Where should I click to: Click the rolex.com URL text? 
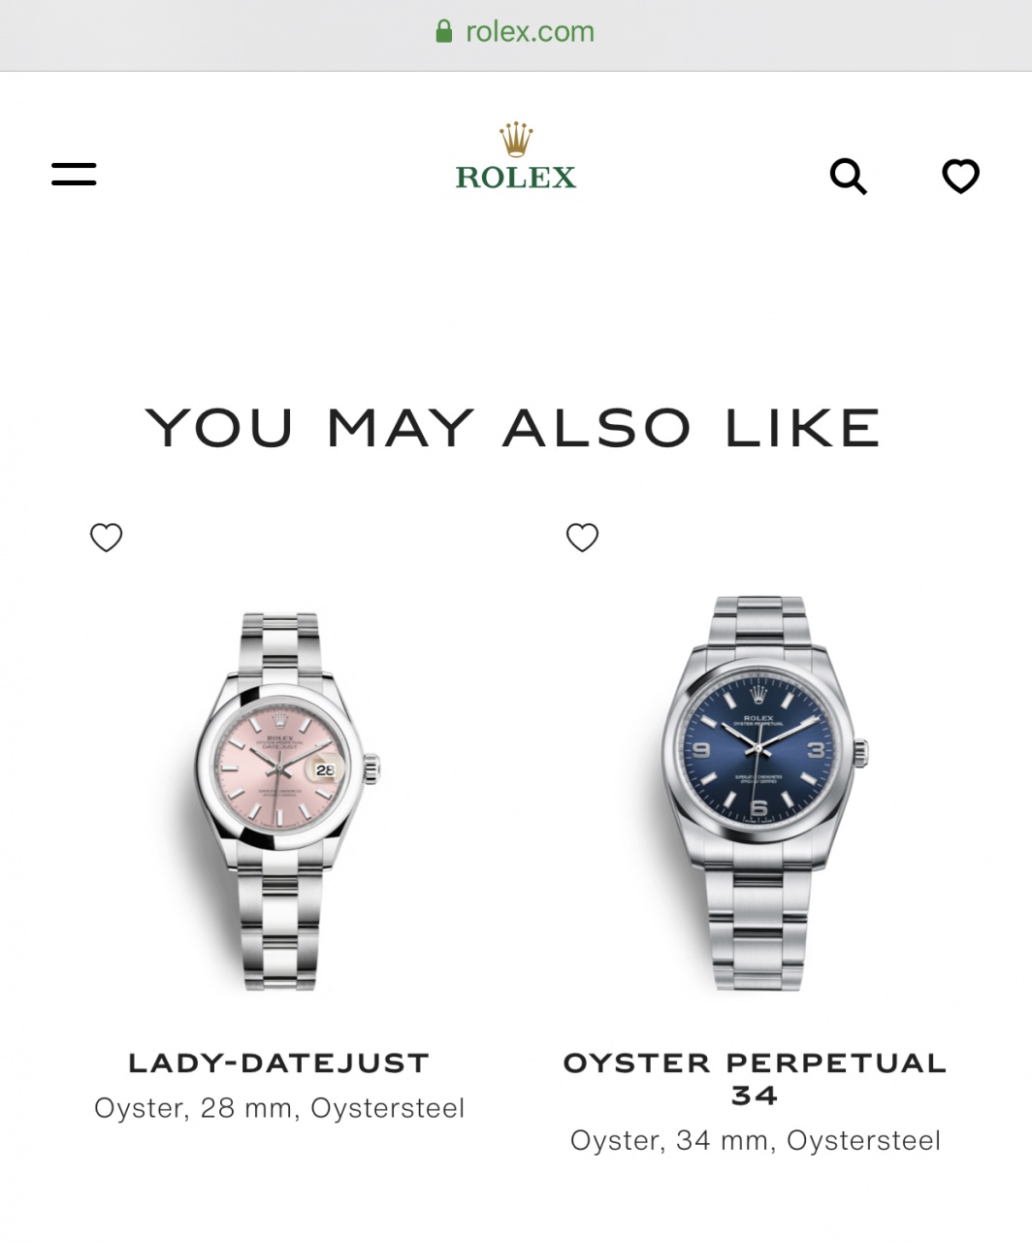[530, 32]
